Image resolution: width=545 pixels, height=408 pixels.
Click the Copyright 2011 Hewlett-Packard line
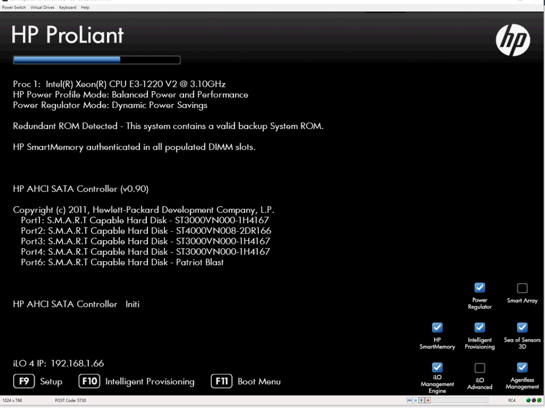(144, 210)
